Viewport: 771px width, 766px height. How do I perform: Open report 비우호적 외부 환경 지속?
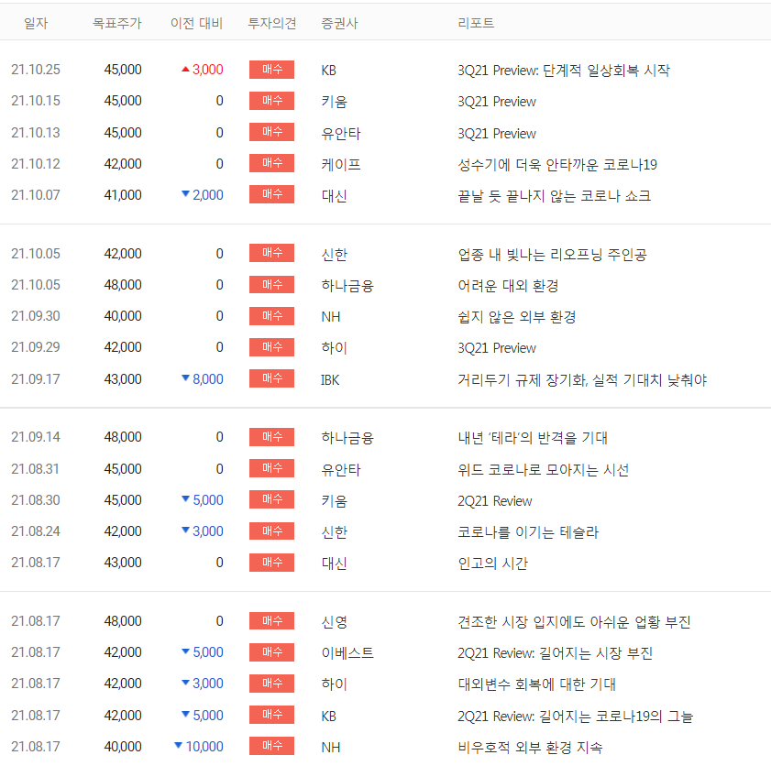click(x=530, y=748)
